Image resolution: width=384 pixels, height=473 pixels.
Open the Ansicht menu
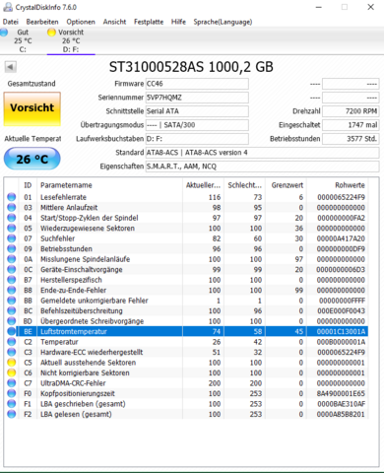(x=114, y=22)
